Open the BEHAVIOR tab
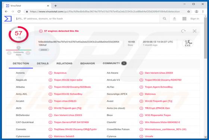Viewport: 209px width, 140px height. point(88,64)
